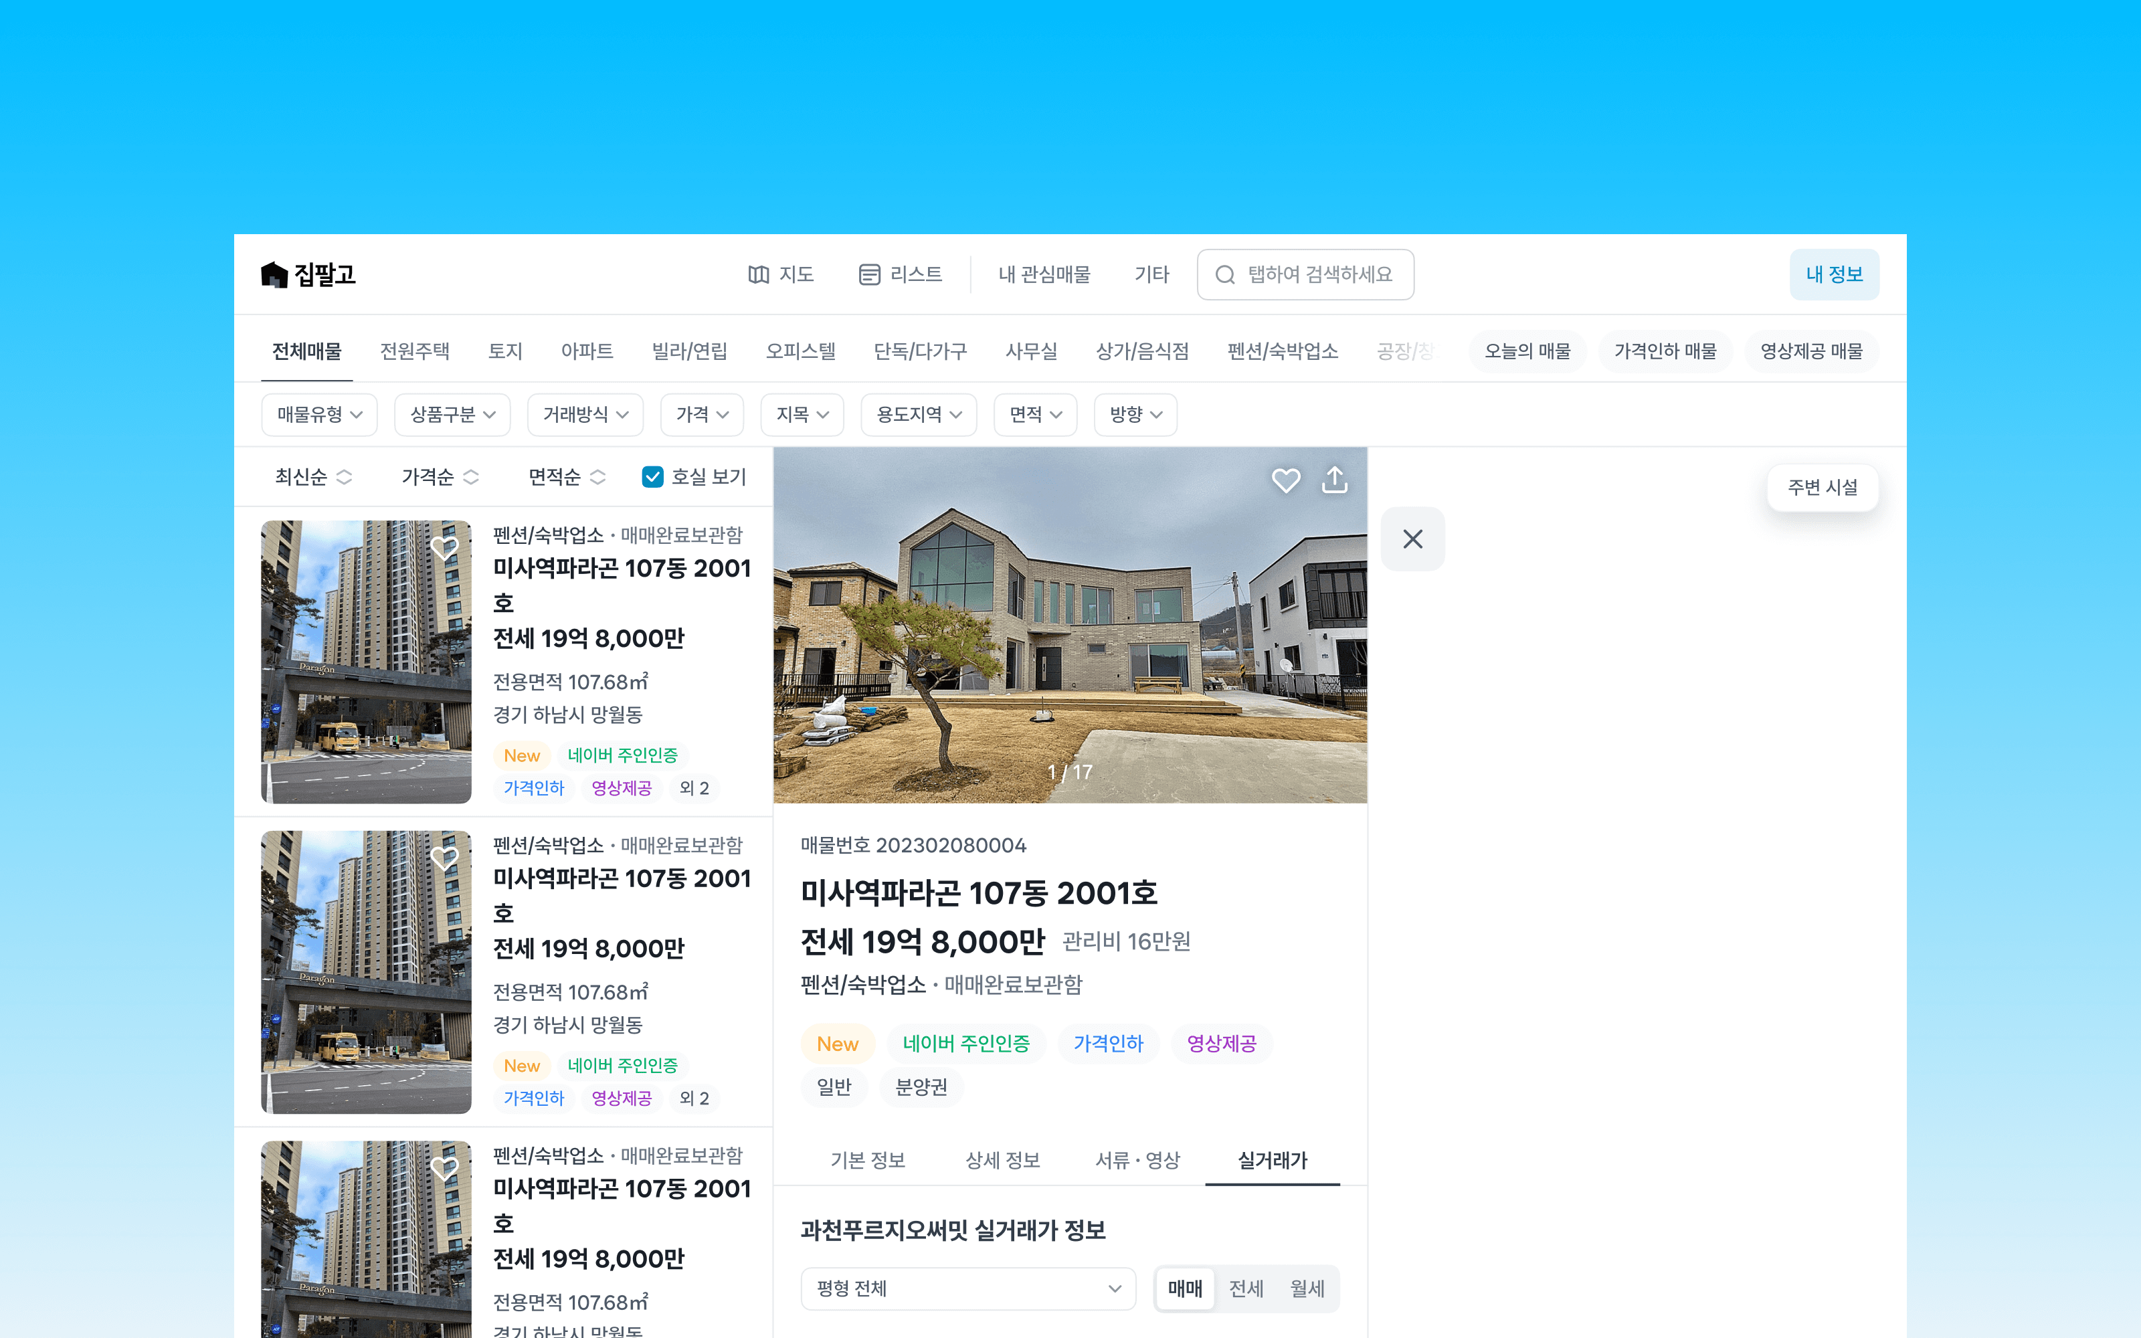Click the share upload icon on photo
The image size is (2141, 1338).
tap(1334, 480)
